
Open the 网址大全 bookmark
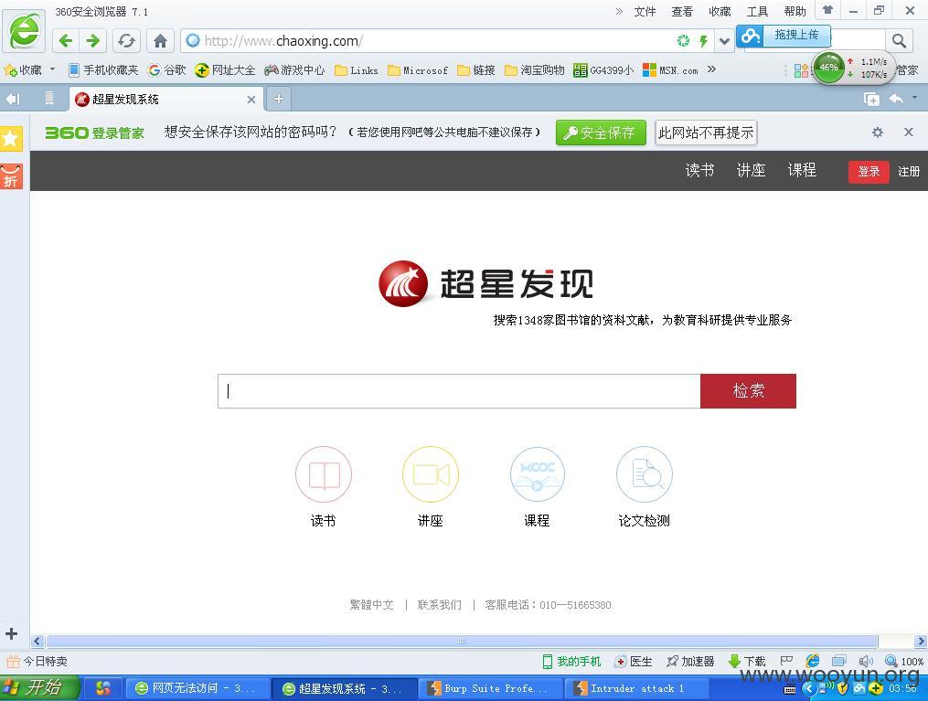(x=225, y=69)
